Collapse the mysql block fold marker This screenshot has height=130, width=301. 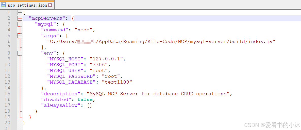[20, 24]
